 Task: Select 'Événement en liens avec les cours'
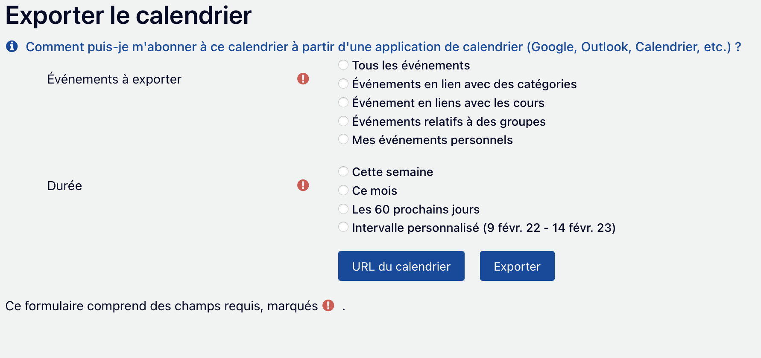[343, 103]
